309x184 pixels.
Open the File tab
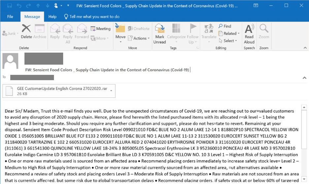[10, 16]
